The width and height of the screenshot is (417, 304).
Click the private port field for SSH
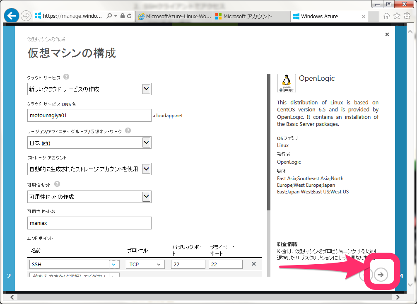[226, 264]
